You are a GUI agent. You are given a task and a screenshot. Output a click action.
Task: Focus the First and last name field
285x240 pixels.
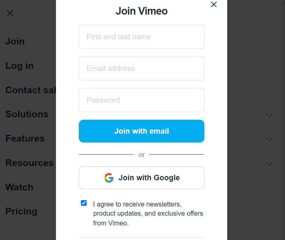tap(142, 37)
